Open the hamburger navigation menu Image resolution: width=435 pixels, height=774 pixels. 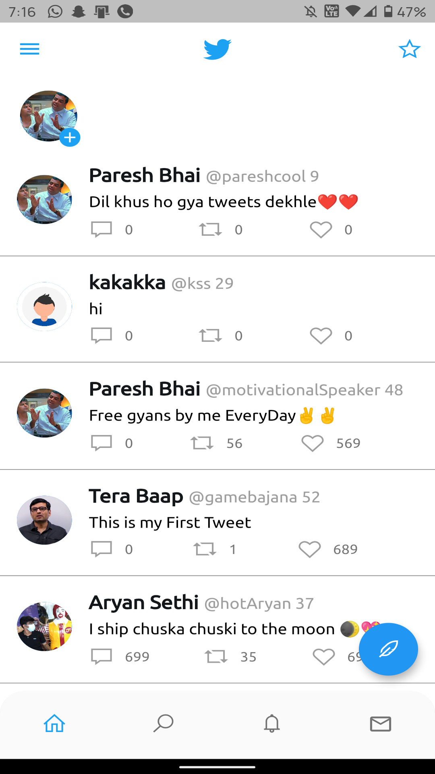29,49
